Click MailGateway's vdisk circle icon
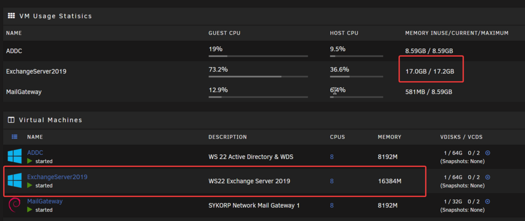This screenshot has height=221, width=525. point(488,201)
